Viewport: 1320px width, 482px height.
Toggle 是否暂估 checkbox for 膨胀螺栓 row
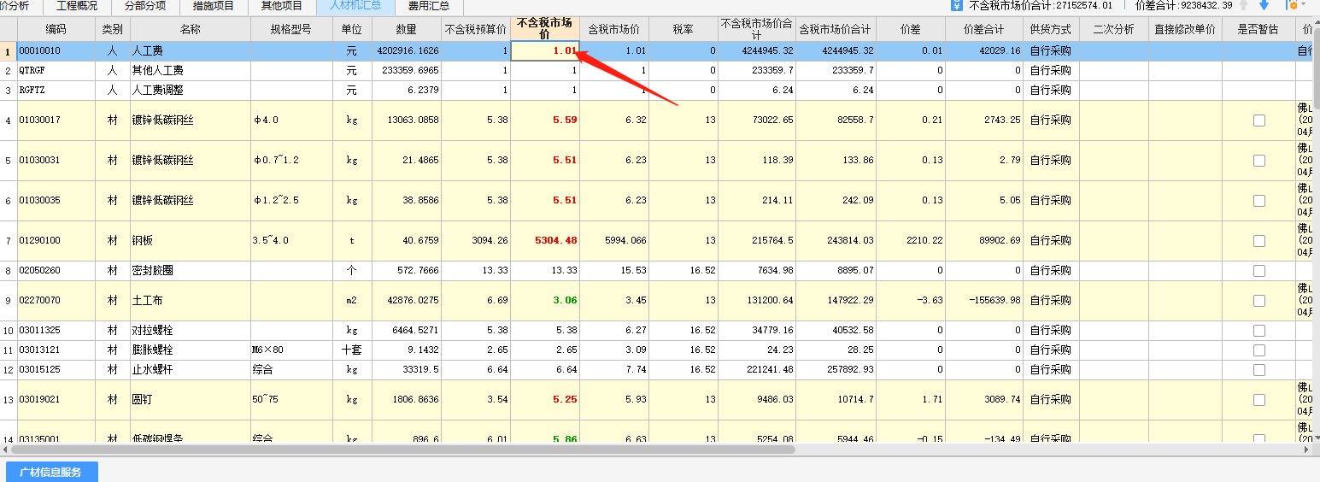1258,350
